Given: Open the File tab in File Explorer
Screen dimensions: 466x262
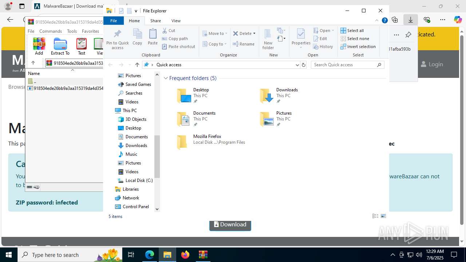Looking at the screenshot, I should tap(114, 21).
